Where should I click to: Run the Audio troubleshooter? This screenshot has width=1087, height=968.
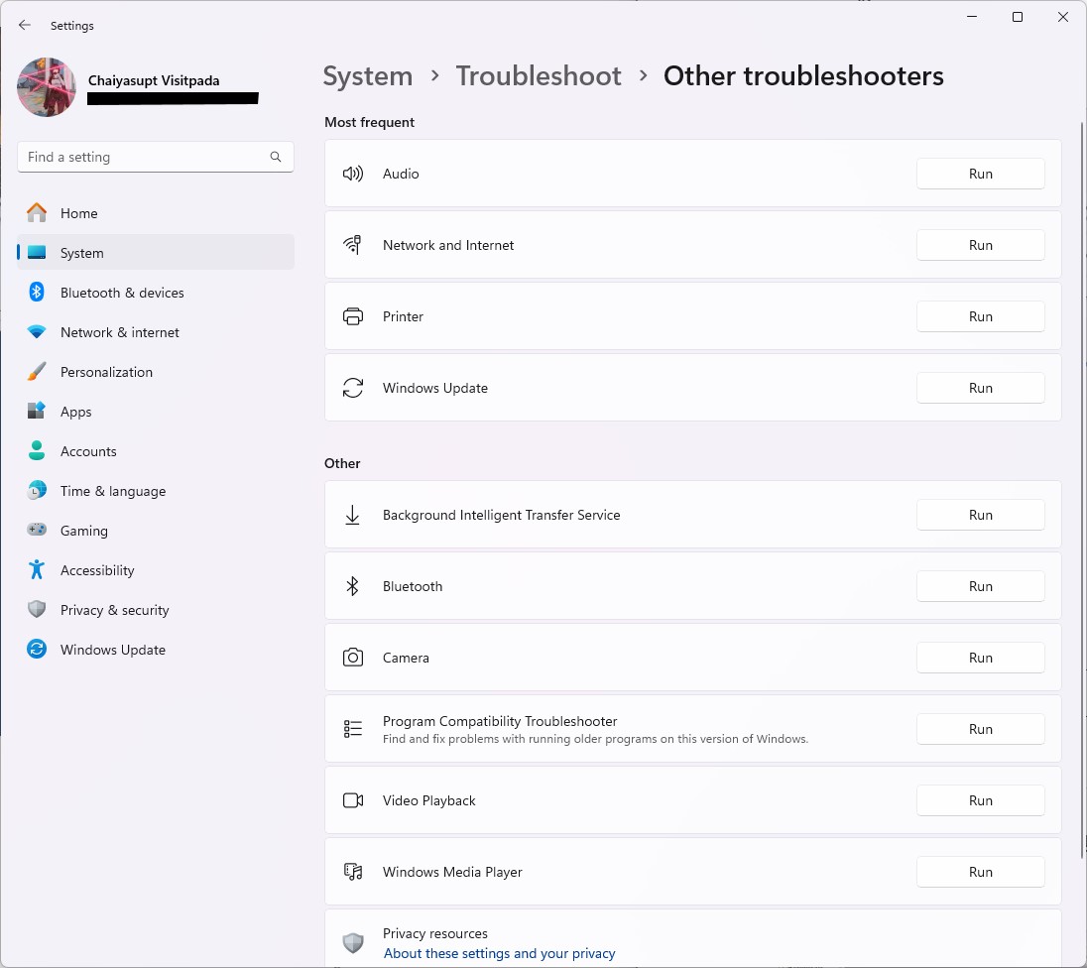tap(980, 174)
